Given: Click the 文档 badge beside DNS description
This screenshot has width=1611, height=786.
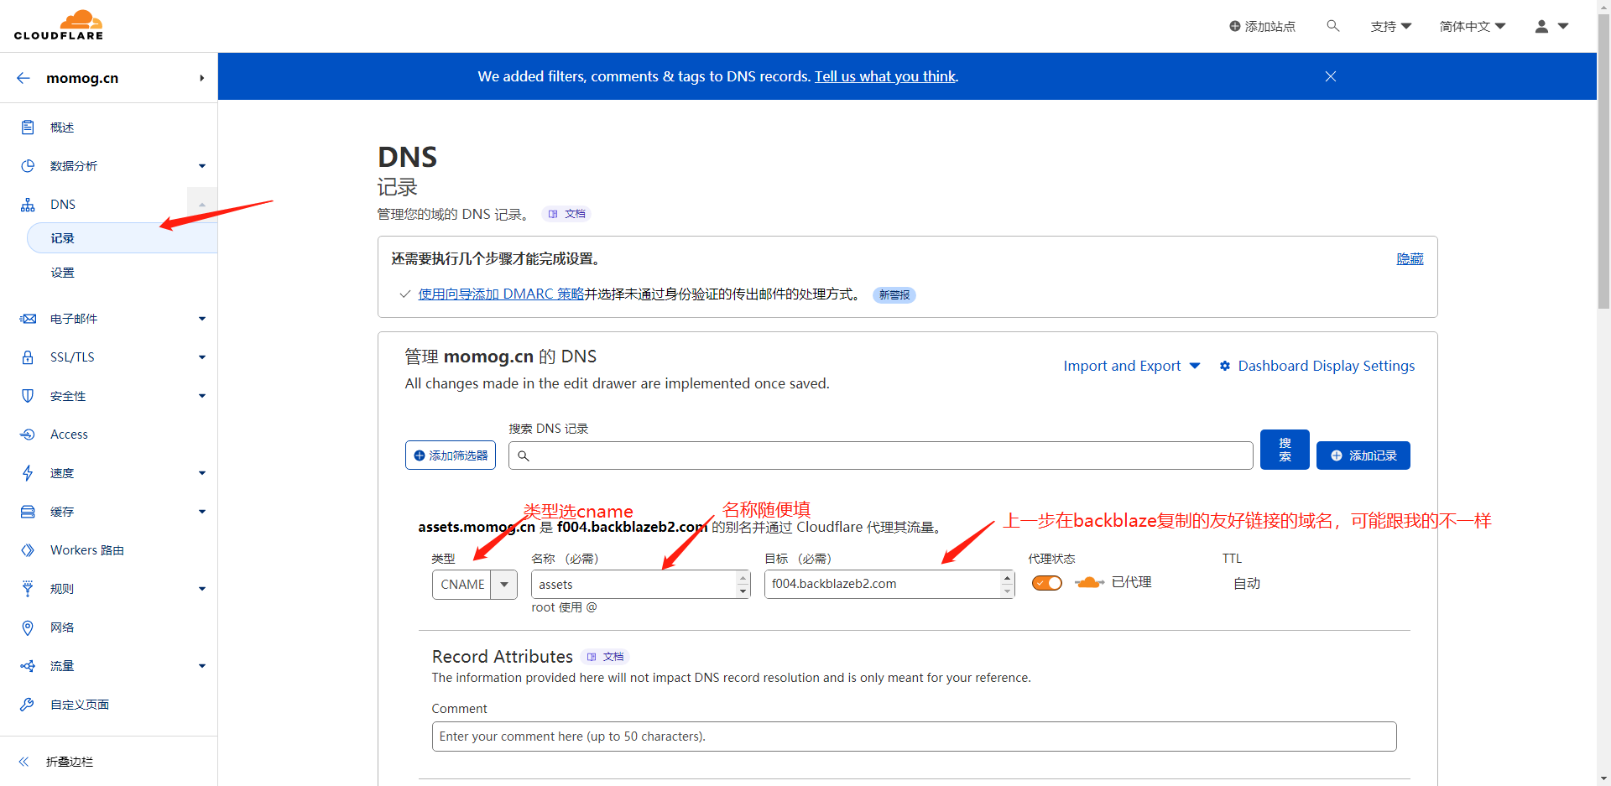Looking at the screenshot, I should point(566,214).
